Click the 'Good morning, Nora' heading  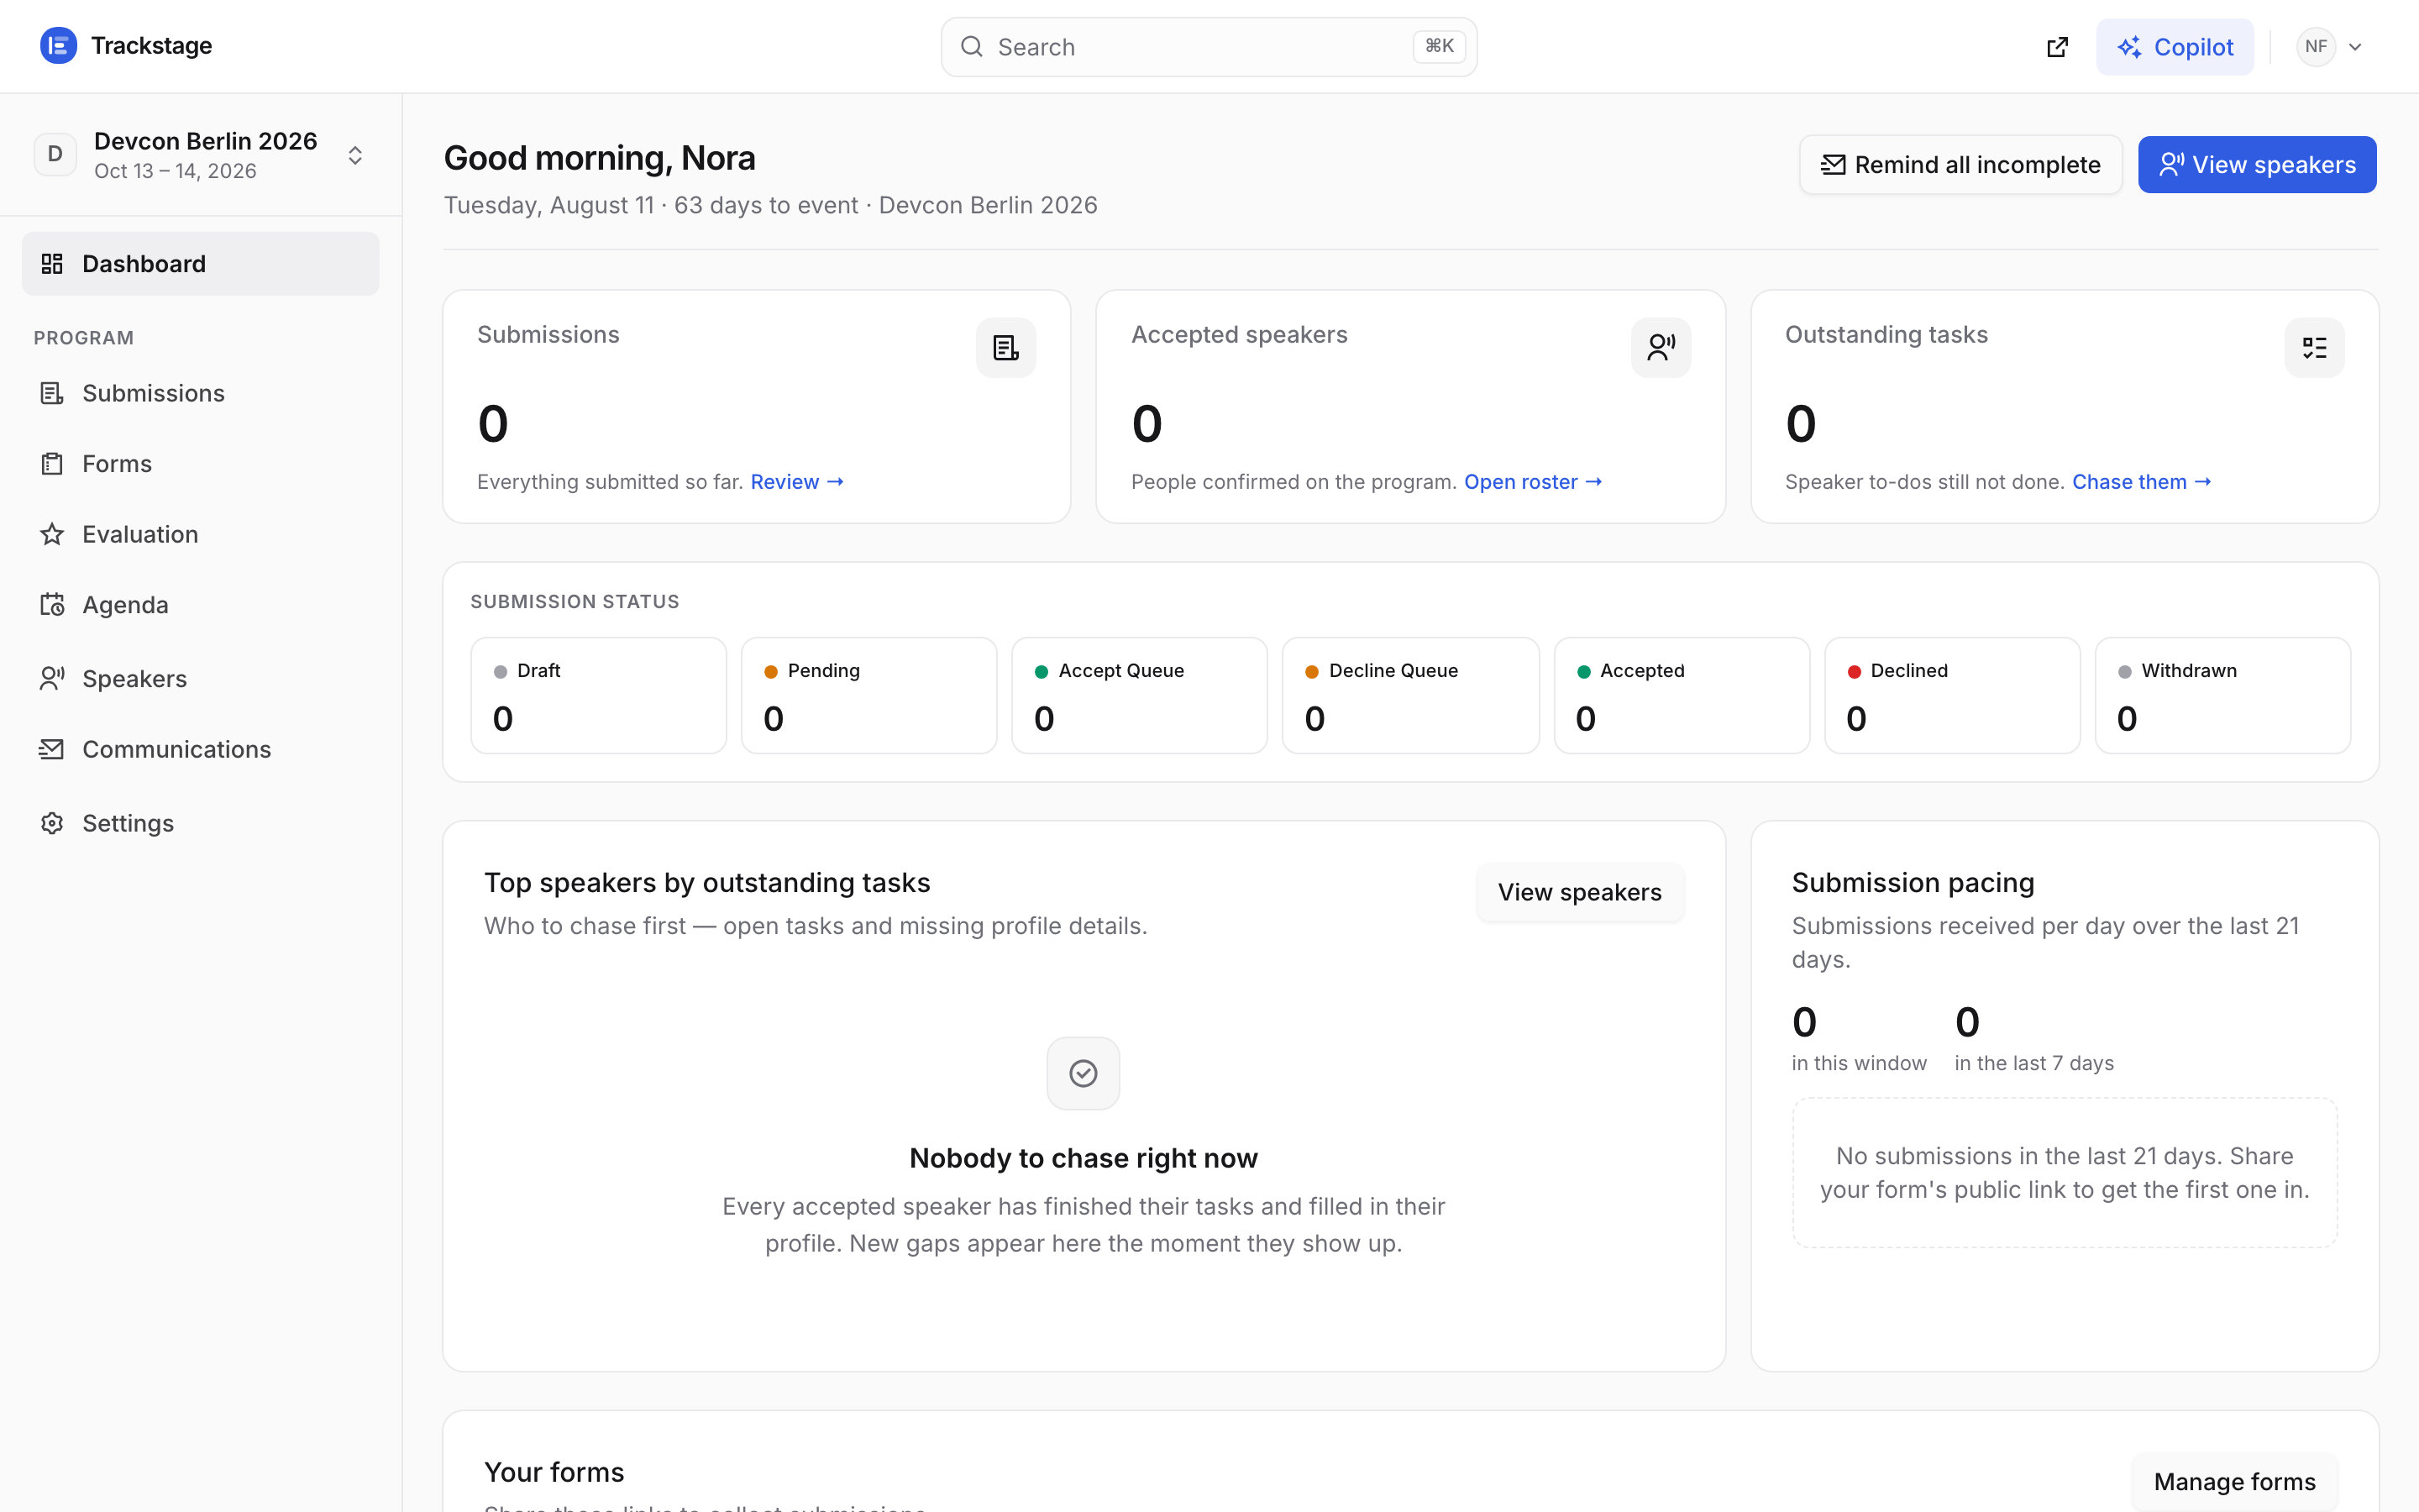pos(600,158)
